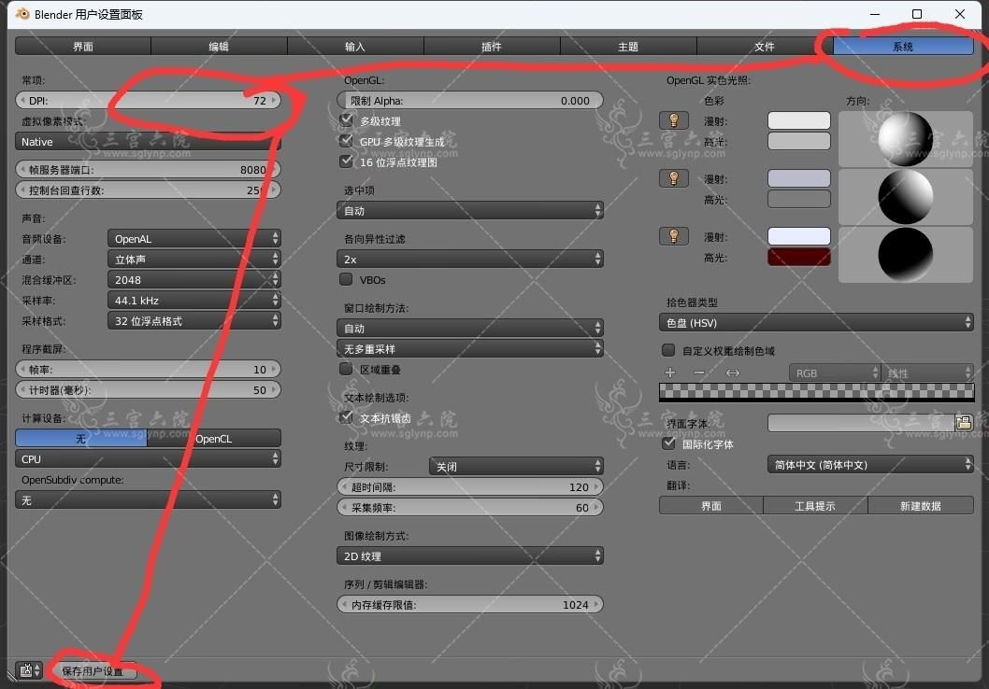Open the 采样格式 32 位浮点格式 dropdown
This screenshot has height=689, width=989.
[194, 320]
